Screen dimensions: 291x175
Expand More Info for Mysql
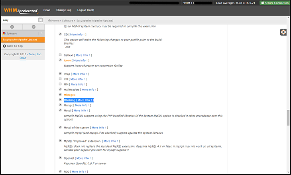[x=81, y=111]
